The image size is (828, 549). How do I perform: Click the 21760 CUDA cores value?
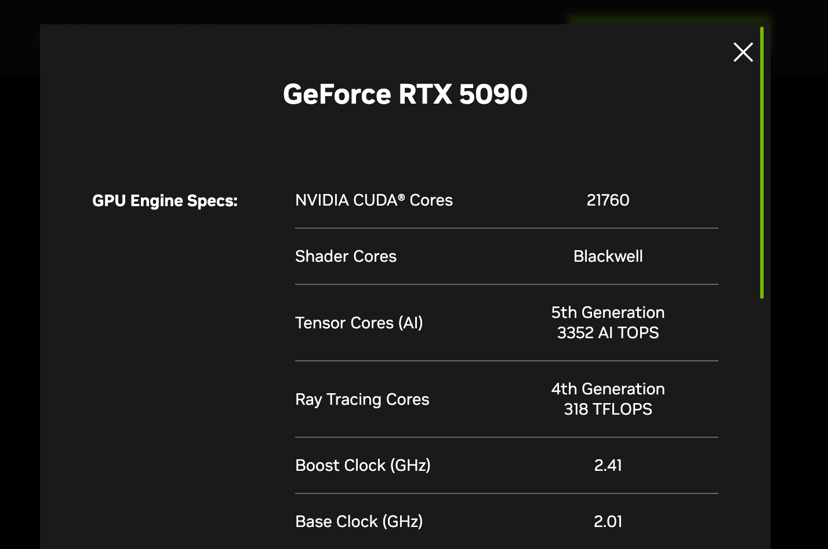click(608, 200)
